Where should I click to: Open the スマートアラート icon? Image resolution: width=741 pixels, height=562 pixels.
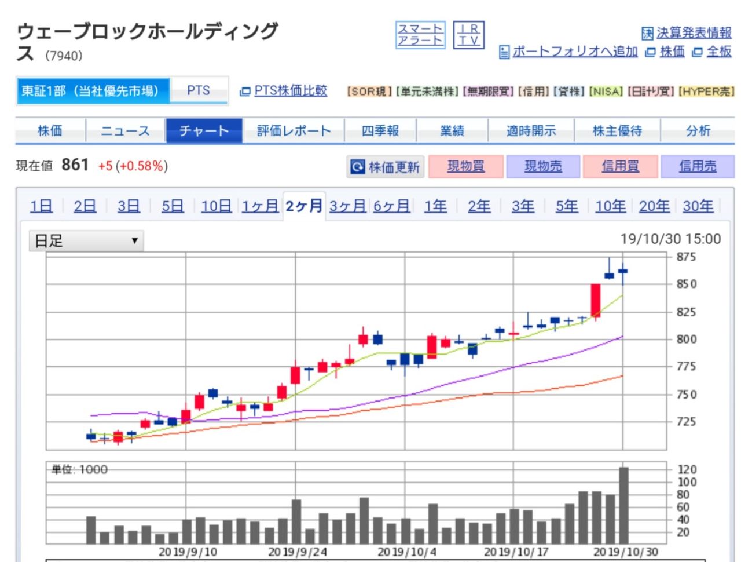pos(420,35)
